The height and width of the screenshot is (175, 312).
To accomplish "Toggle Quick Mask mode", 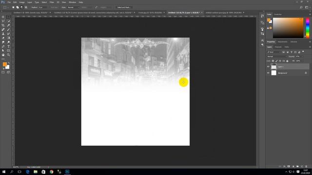I will (3, 72).
